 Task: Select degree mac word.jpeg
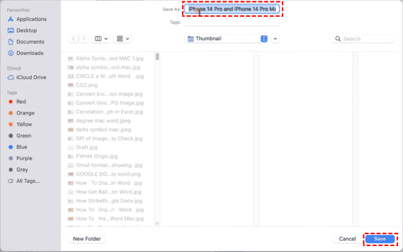point(99,121)
